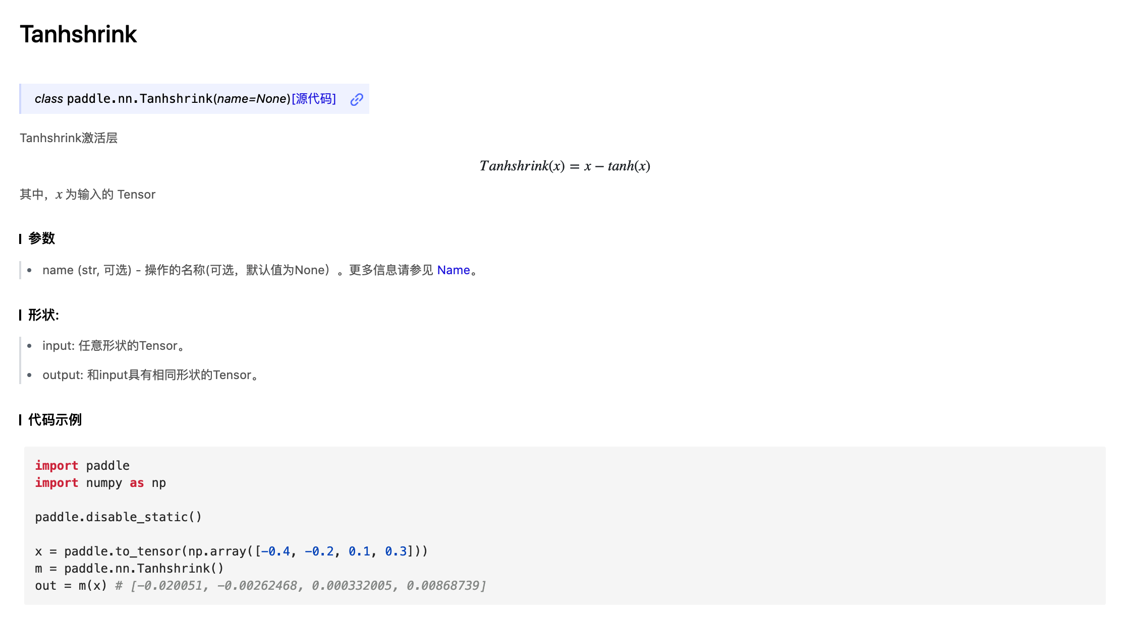Click the permalink chain icon beside the class signature
The width and height of the screenshot is (1126, 621).
[x=357, y=99]
